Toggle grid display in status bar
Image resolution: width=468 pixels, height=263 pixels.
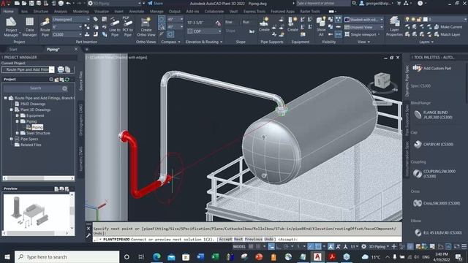(x=251, y=247)
